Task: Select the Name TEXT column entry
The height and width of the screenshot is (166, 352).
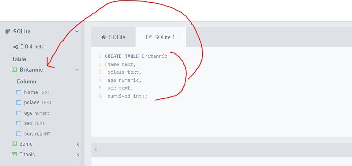Action: [x=37, y=92]
